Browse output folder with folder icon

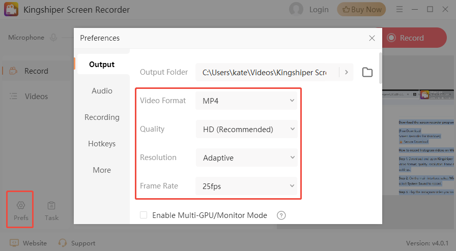click(x=367, y=72)
